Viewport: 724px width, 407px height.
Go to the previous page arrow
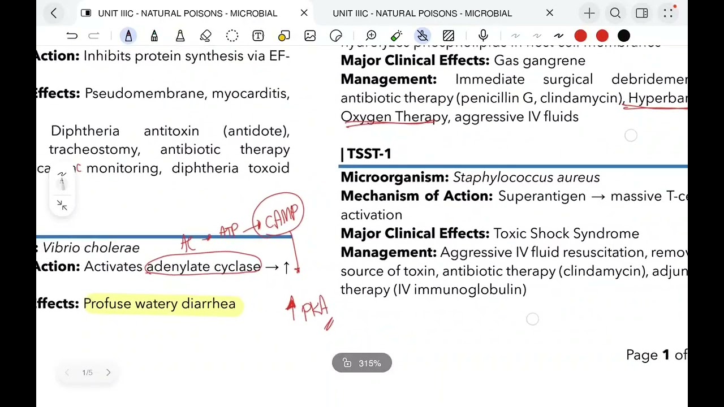(67, 373)
